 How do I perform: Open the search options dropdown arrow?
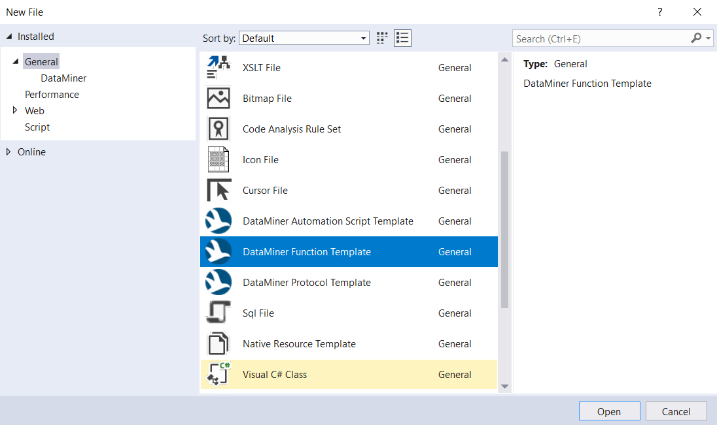click(x=708, y=39)
